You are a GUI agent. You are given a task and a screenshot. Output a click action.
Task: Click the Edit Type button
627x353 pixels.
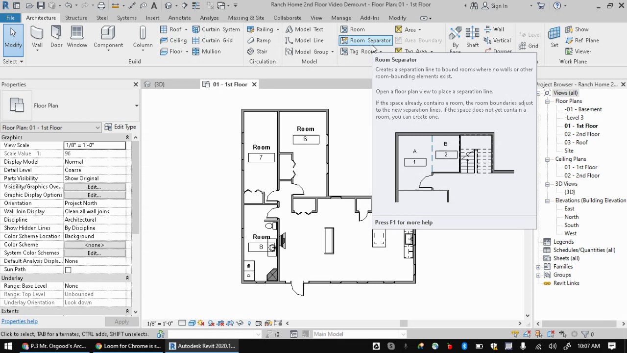pyautogui.click(x=121, y=127)
